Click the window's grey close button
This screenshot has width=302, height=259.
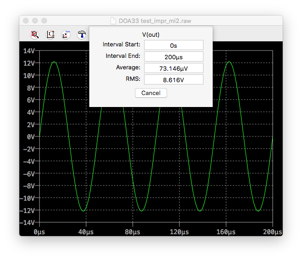(x=26, y=21)
